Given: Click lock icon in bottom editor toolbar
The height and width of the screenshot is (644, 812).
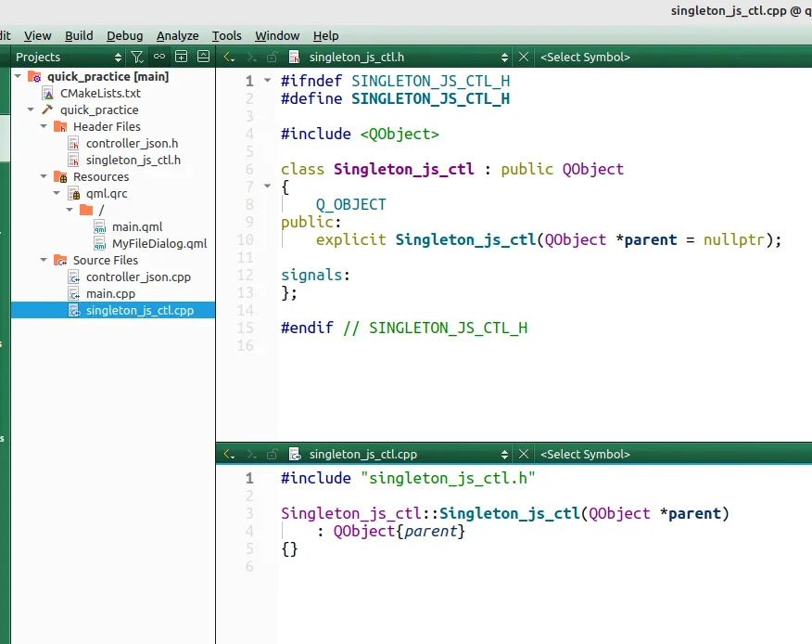Looking at the screenshot, I should click(272, 454).
